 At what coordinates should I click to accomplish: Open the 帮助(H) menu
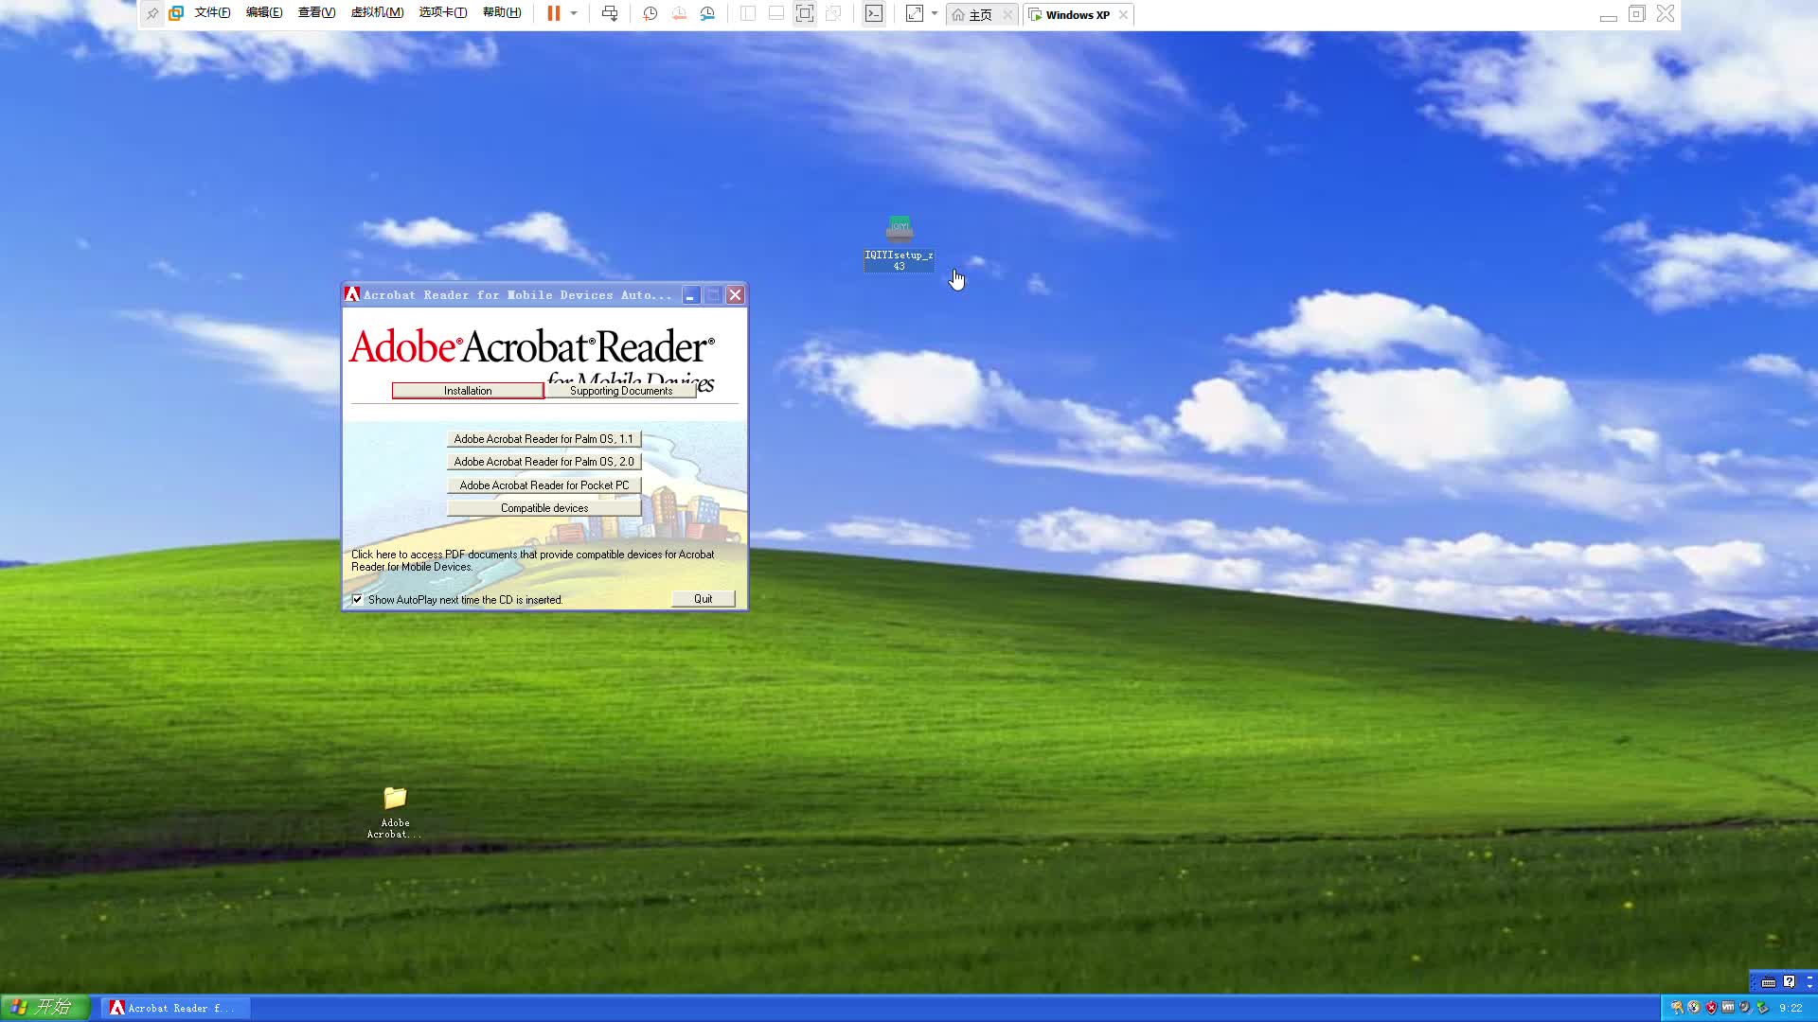coord(502,13)
